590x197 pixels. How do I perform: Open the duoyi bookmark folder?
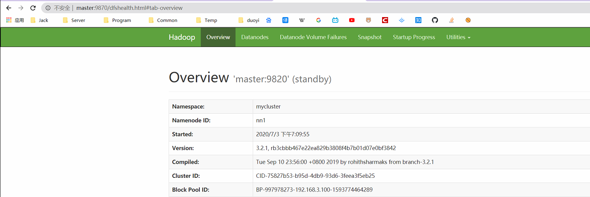point(249,20)
